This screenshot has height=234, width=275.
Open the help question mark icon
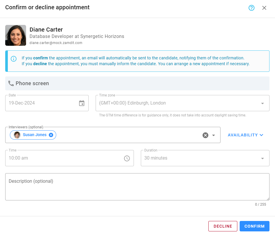(251, 8)
